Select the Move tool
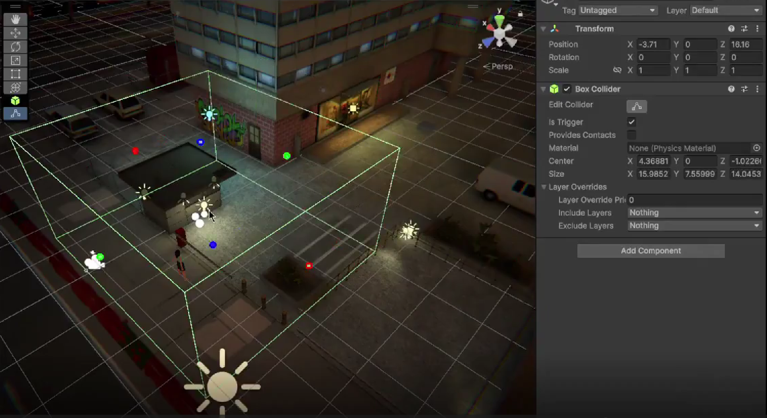The height and width of the screenshot is (418, 767). click(16, 33)
